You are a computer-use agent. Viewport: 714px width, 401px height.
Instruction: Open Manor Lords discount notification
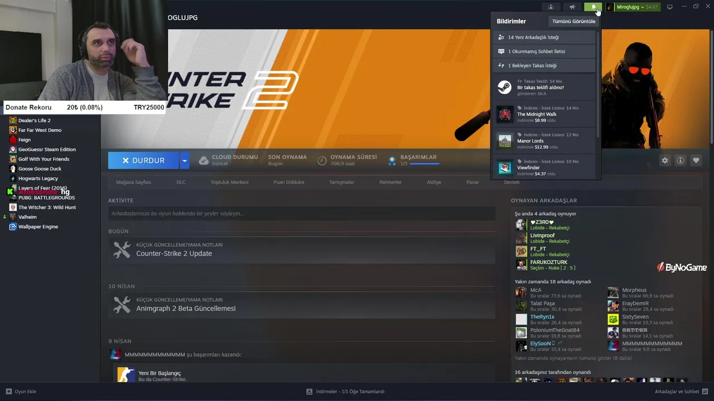pos(544,141)
